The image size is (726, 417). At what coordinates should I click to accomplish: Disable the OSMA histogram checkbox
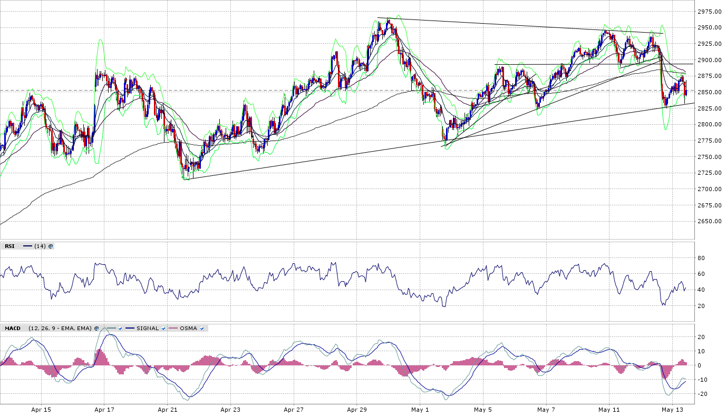tap(202, 329)
